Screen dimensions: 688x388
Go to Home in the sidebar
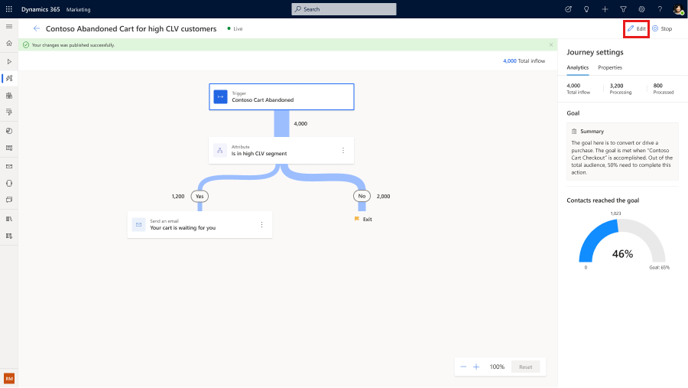tap(8, 44)
